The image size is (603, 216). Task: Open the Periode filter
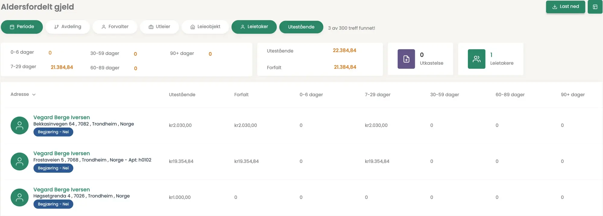click(x=22, y=27)
